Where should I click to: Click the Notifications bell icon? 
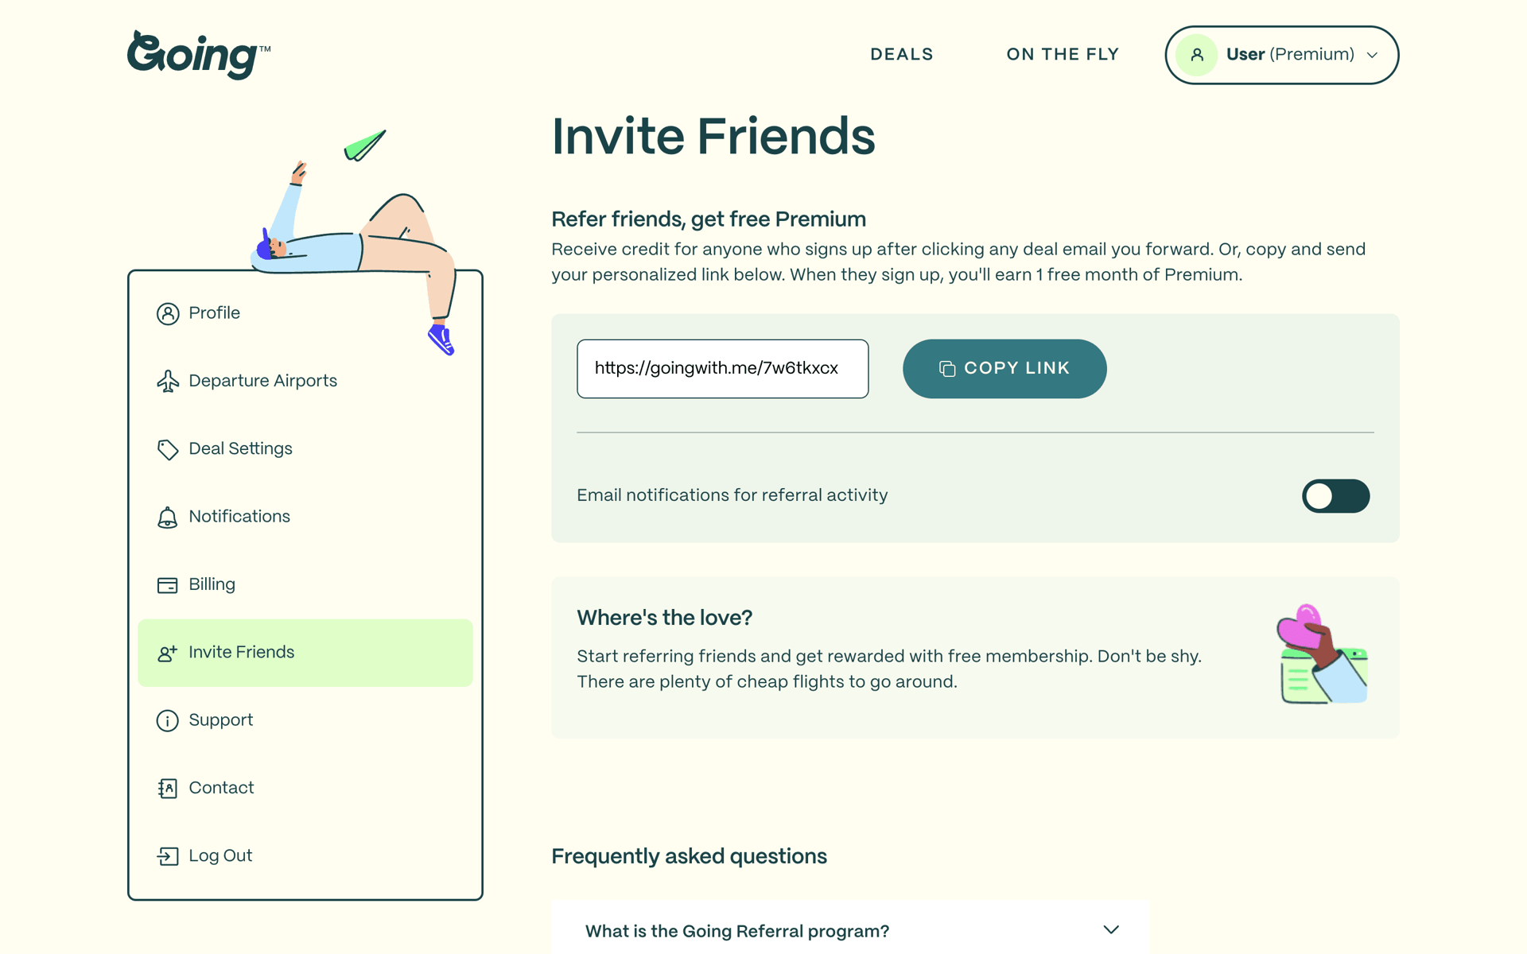167,517
